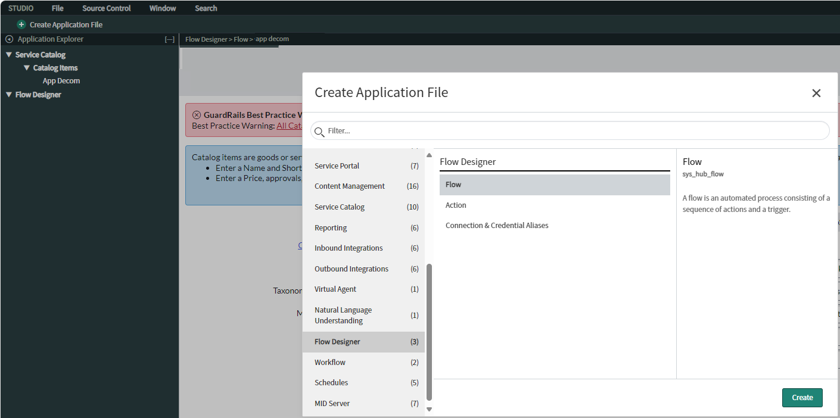Image resolution: width=840 pixels, height=418 pixels.
Task: Open the Source Control menu
Action: (x=107, y=8)
